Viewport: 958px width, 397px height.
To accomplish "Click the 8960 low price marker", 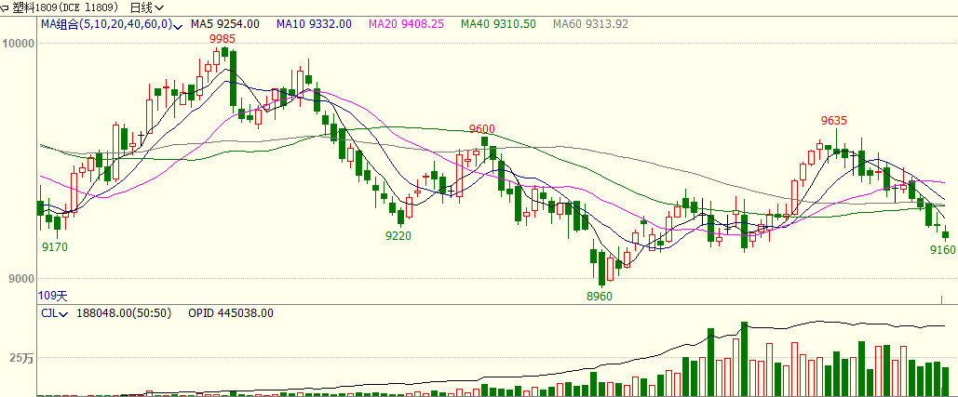I will 600,296.
